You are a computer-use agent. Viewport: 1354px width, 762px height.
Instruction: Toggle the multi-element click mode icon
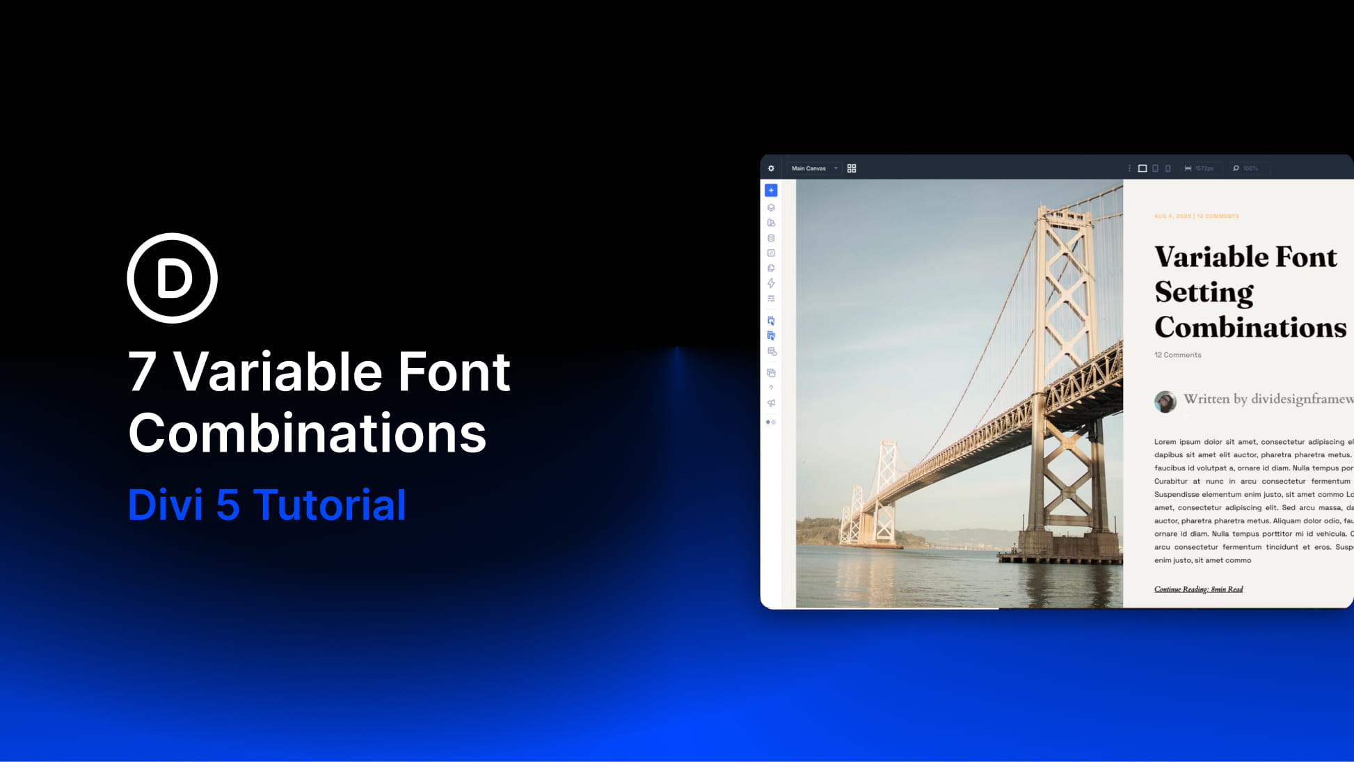pos(771,335)
